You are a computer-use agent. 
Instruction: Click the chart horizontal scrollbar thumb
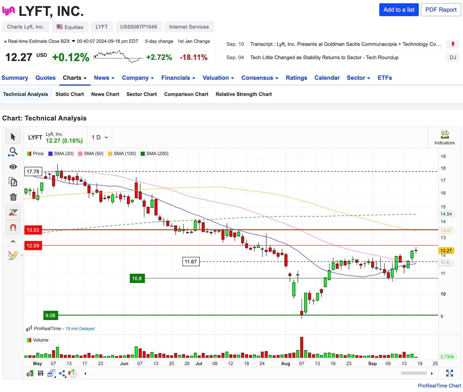coord(414,373)
